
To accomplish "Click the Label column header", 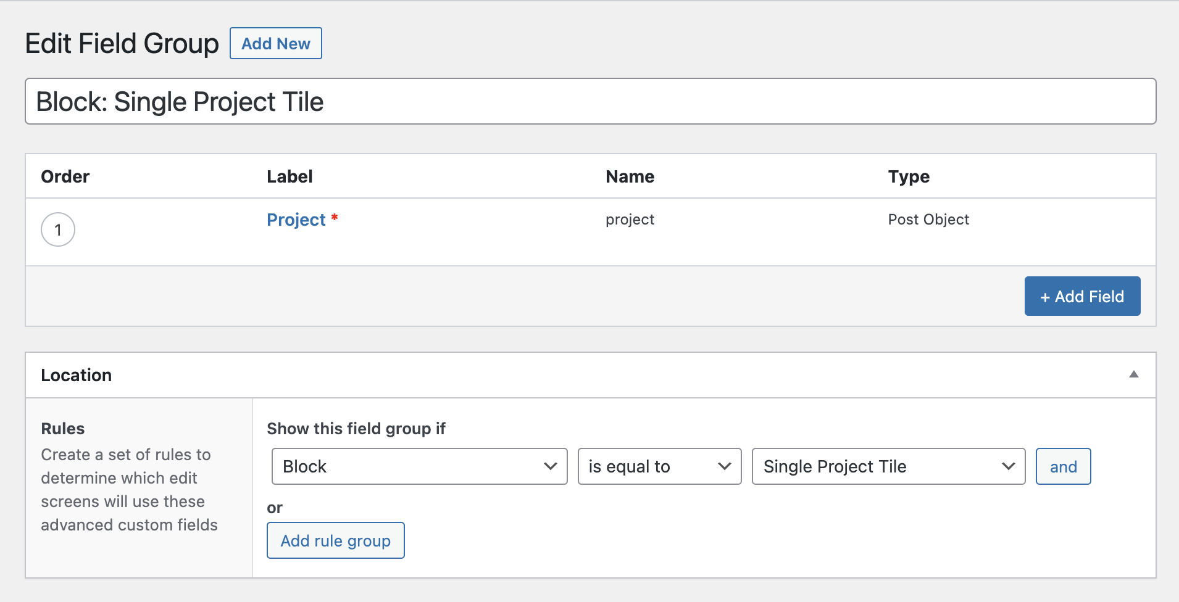I will coord(290,176).
